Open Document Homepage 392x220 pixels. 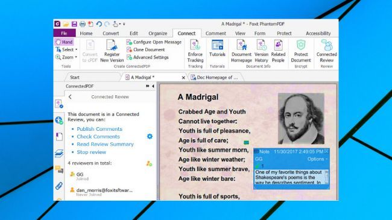click(x=241, y=51)
